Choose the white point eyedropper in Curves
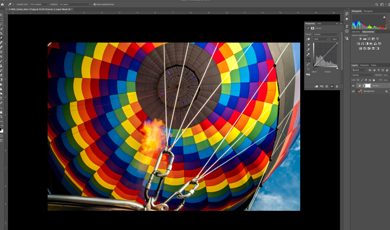This screenshot has height=230, width=390. pyautogui.click(x=308, y=55)
